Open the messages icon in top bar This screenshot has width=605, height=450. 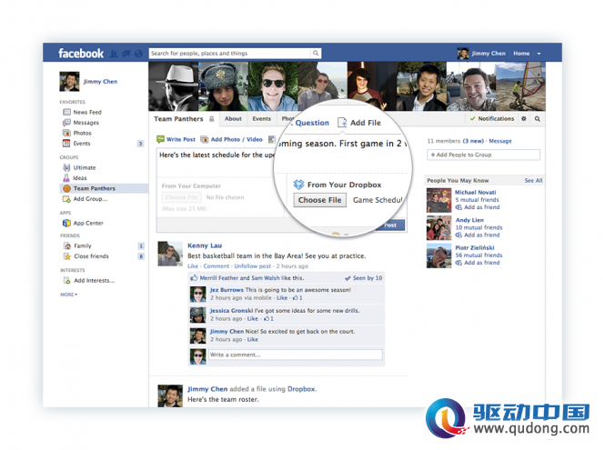coord(126,54)
